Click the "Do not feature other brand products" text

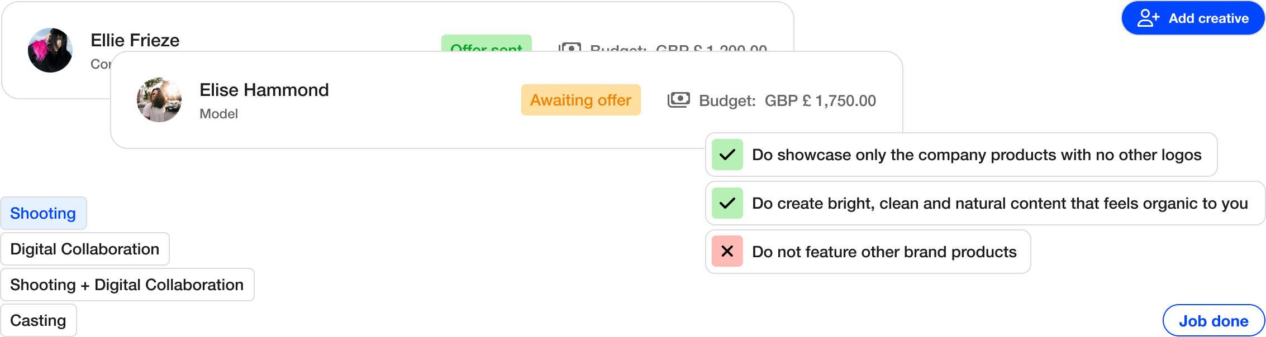(884, 252)
